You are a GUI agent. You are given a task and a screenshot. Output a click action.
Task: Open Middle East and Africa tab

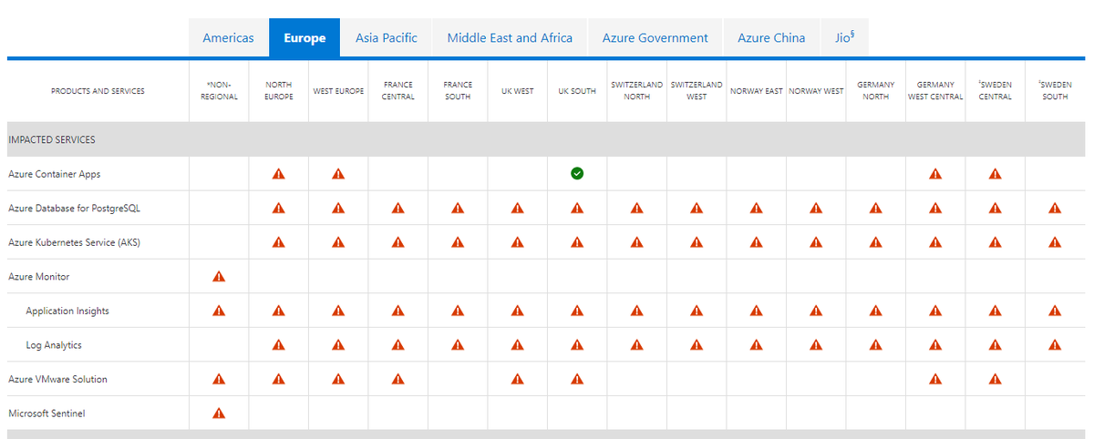pos(510,37)
